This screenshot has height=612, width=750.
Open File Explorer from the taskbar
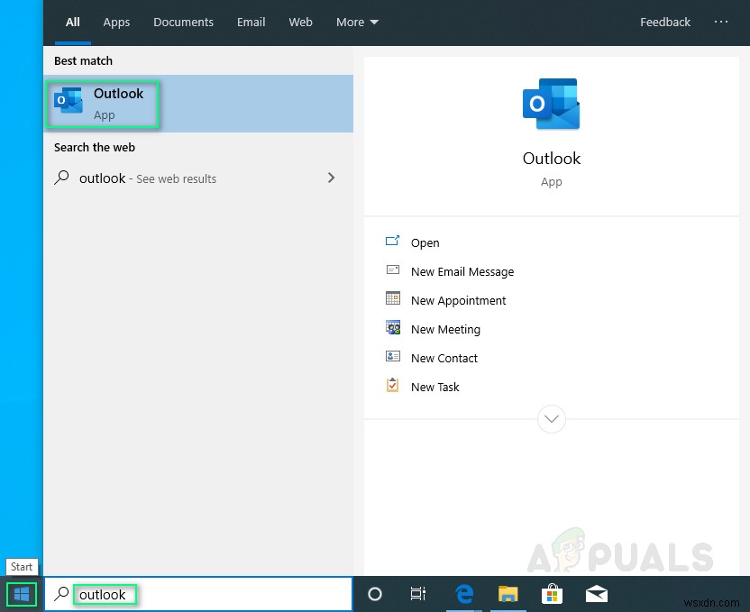click(x=508, y=594)
